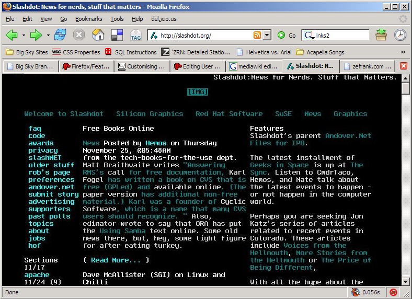Screen dimensions: 412x299
Task: Open the del.icio.us menu
Action: click(164, 19)
